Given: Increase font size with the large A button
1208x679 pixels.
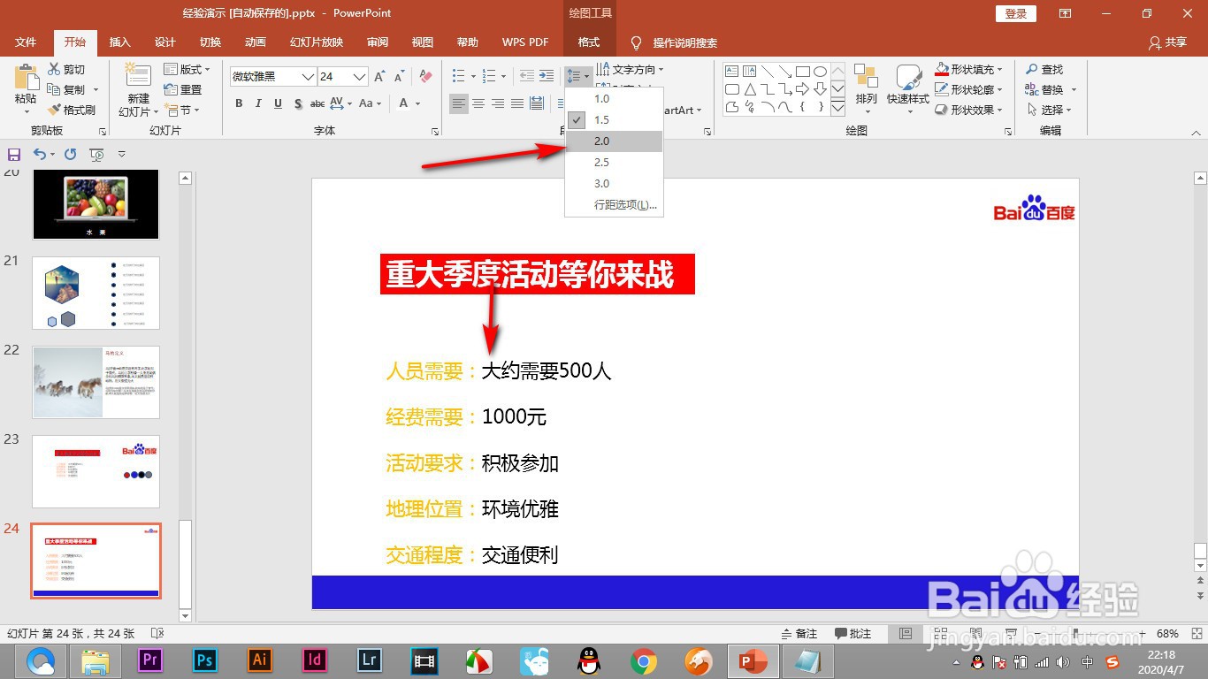Looking at the screenshot, I should [379, 77].
